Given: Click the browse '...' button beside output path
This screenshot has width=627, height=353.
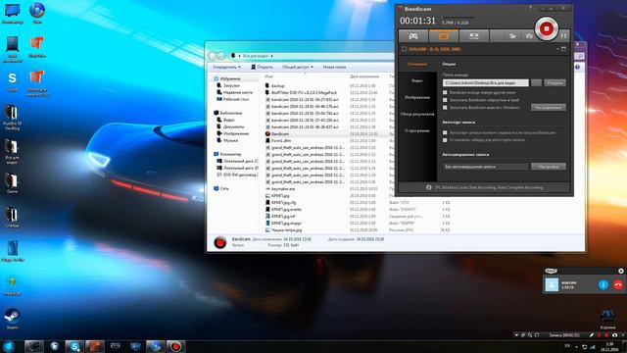Looking at the screenshot, I should [536, 82].
